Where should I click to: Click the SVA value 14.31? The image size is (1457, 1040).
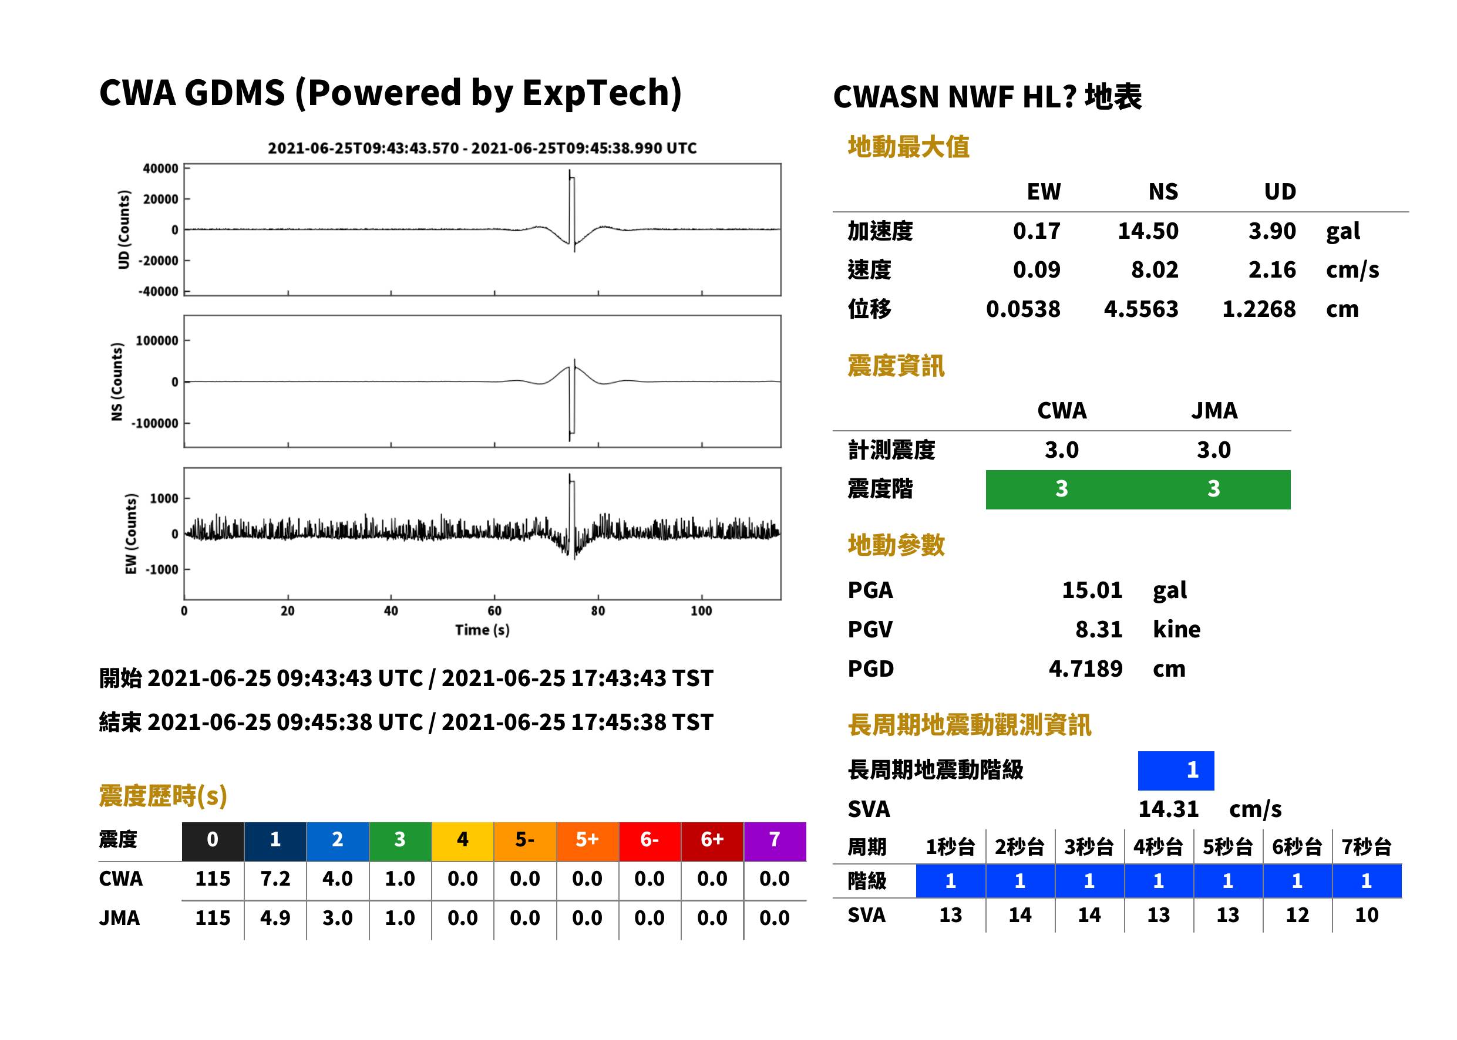point(1168,809)
